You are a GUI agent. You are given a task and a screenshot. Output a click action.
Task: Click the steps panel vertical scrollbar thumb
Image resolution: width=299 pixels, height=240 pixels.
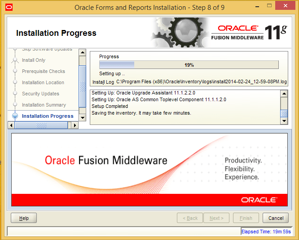pyautogui.click(x=82, y=86)
